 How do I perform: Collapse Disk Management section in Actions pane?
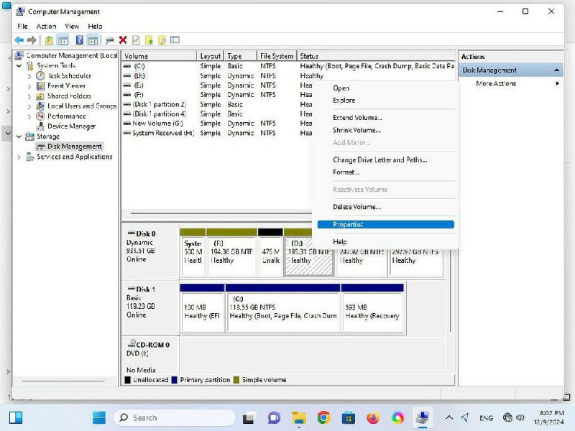point(556,70)
